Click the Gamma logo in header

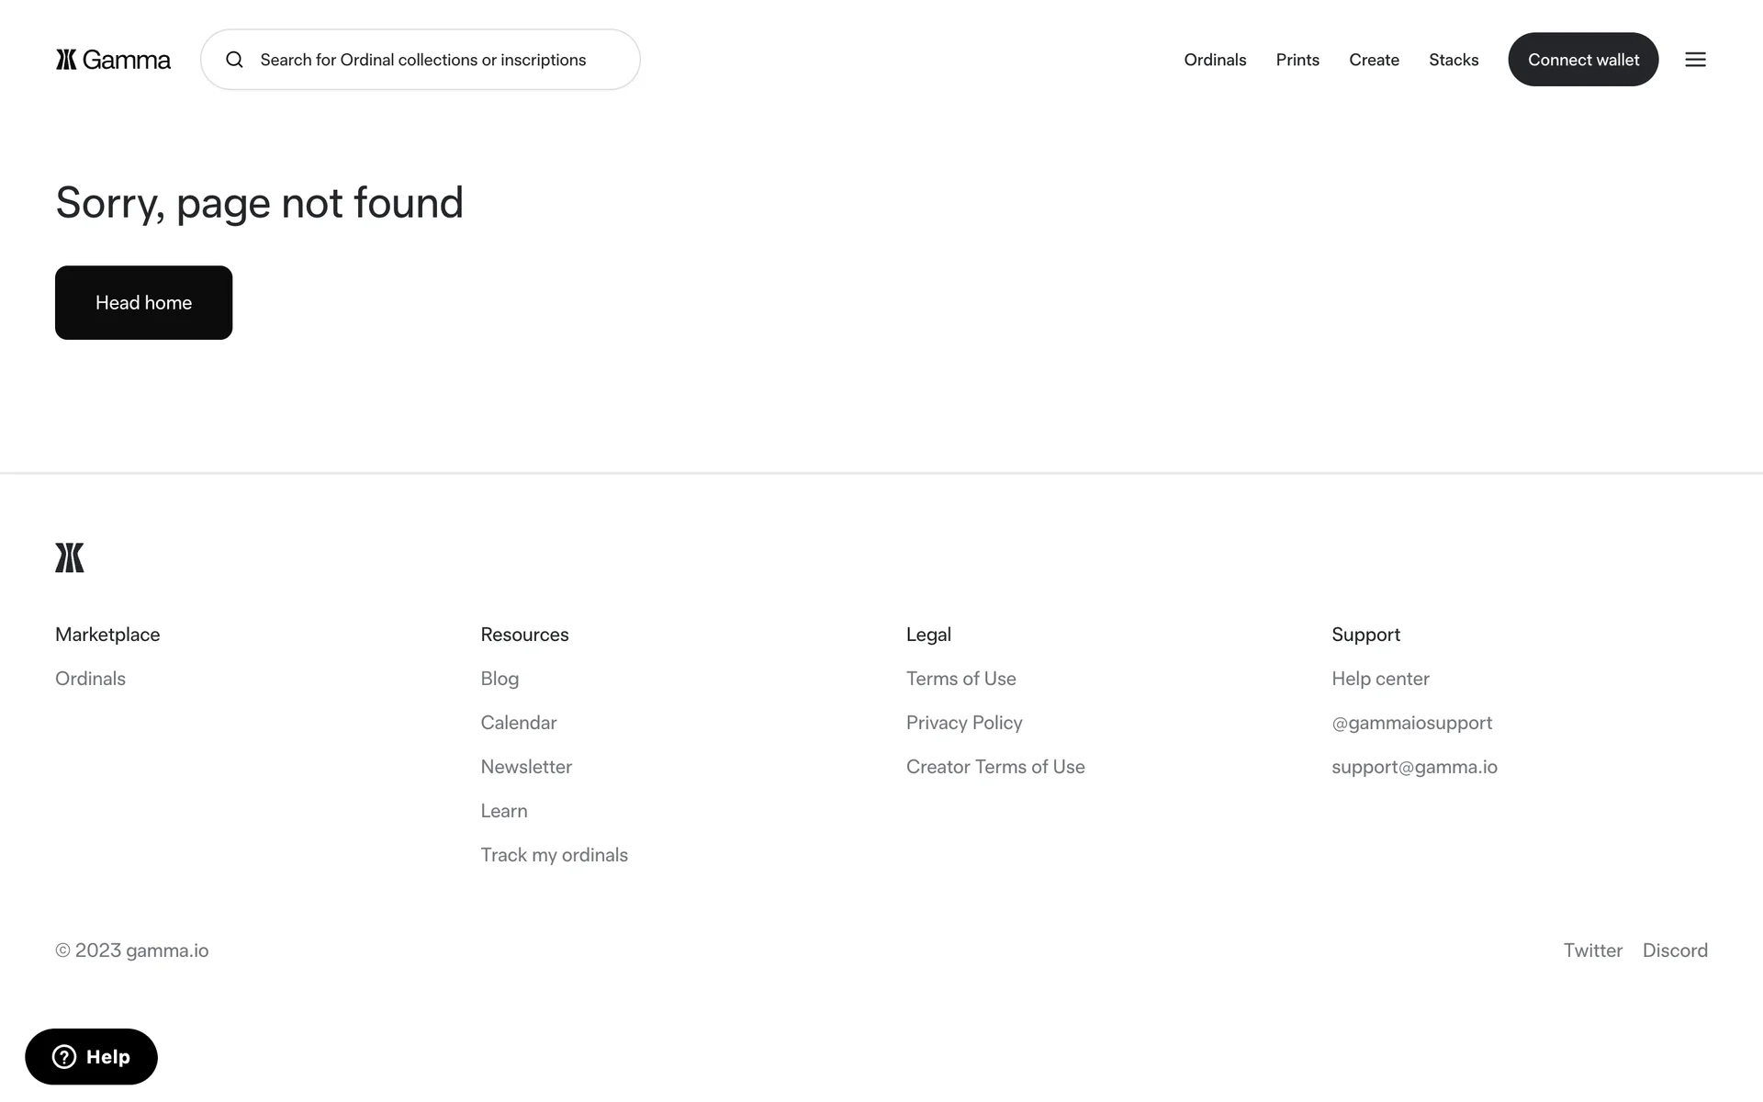point(113,60)
